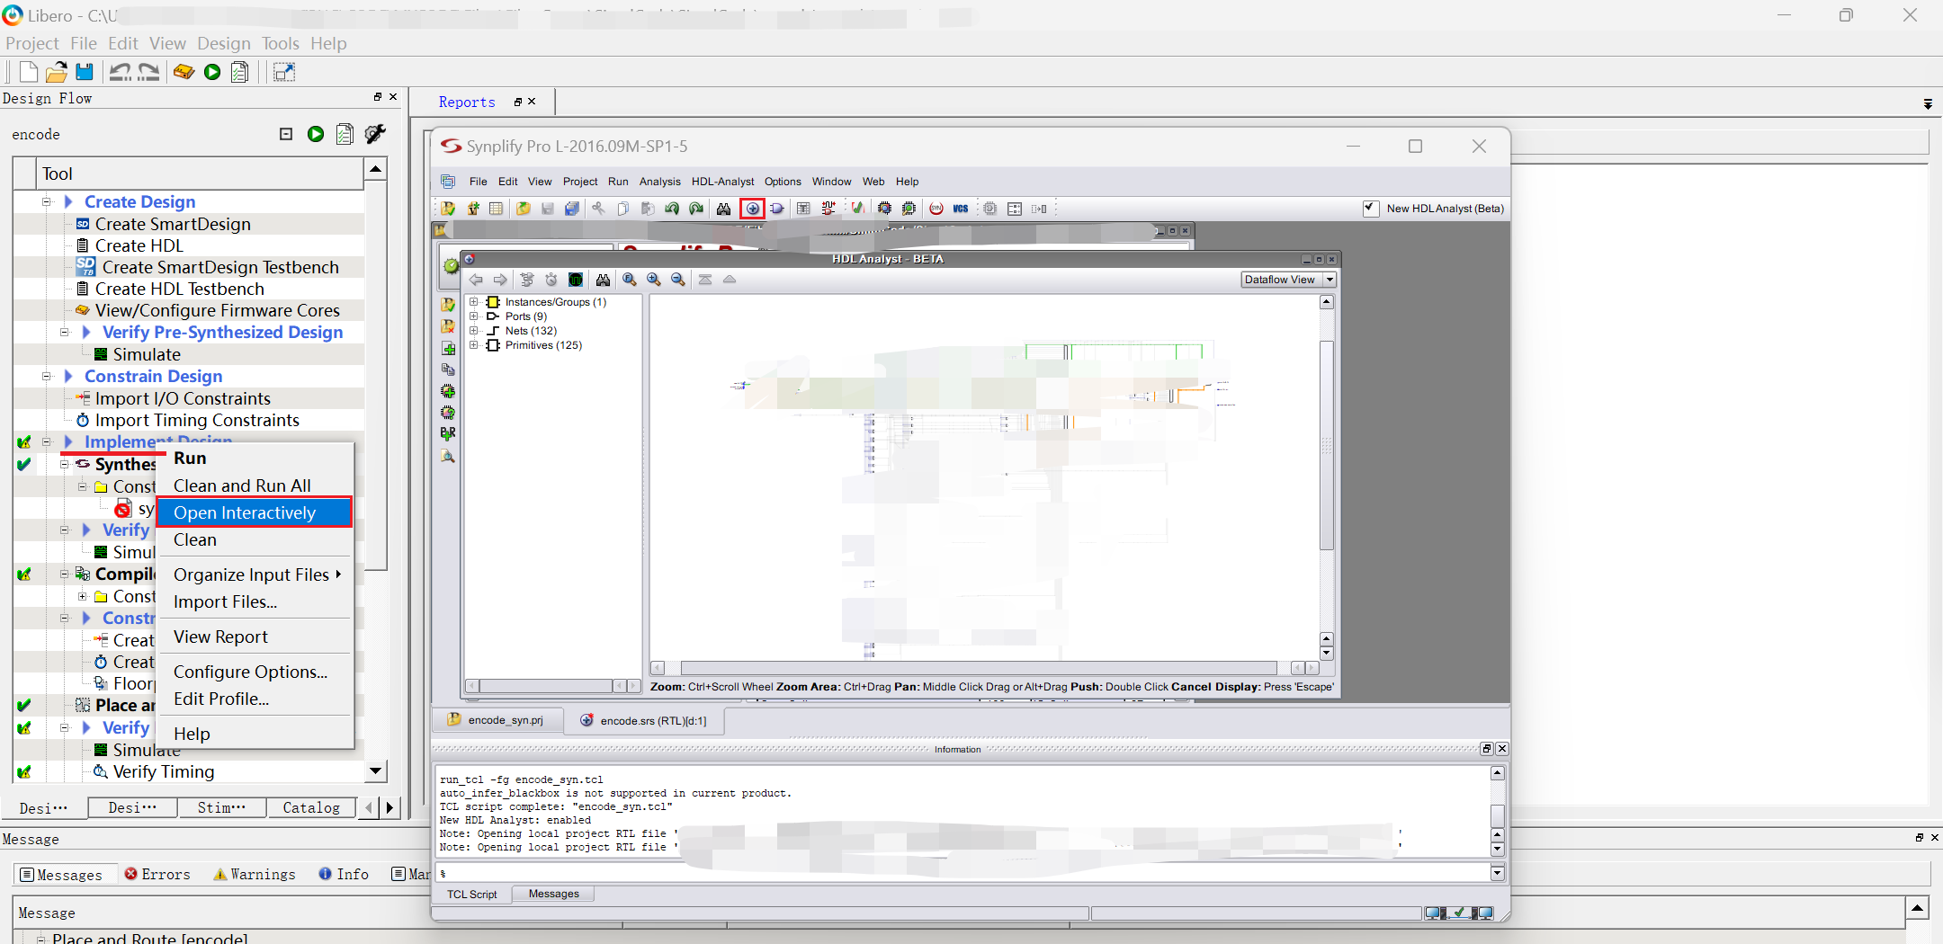This screenshot has width=1943, height=944.
Task: Click View/Configure Firmware Cores item
Action: [x=217, y=310]
